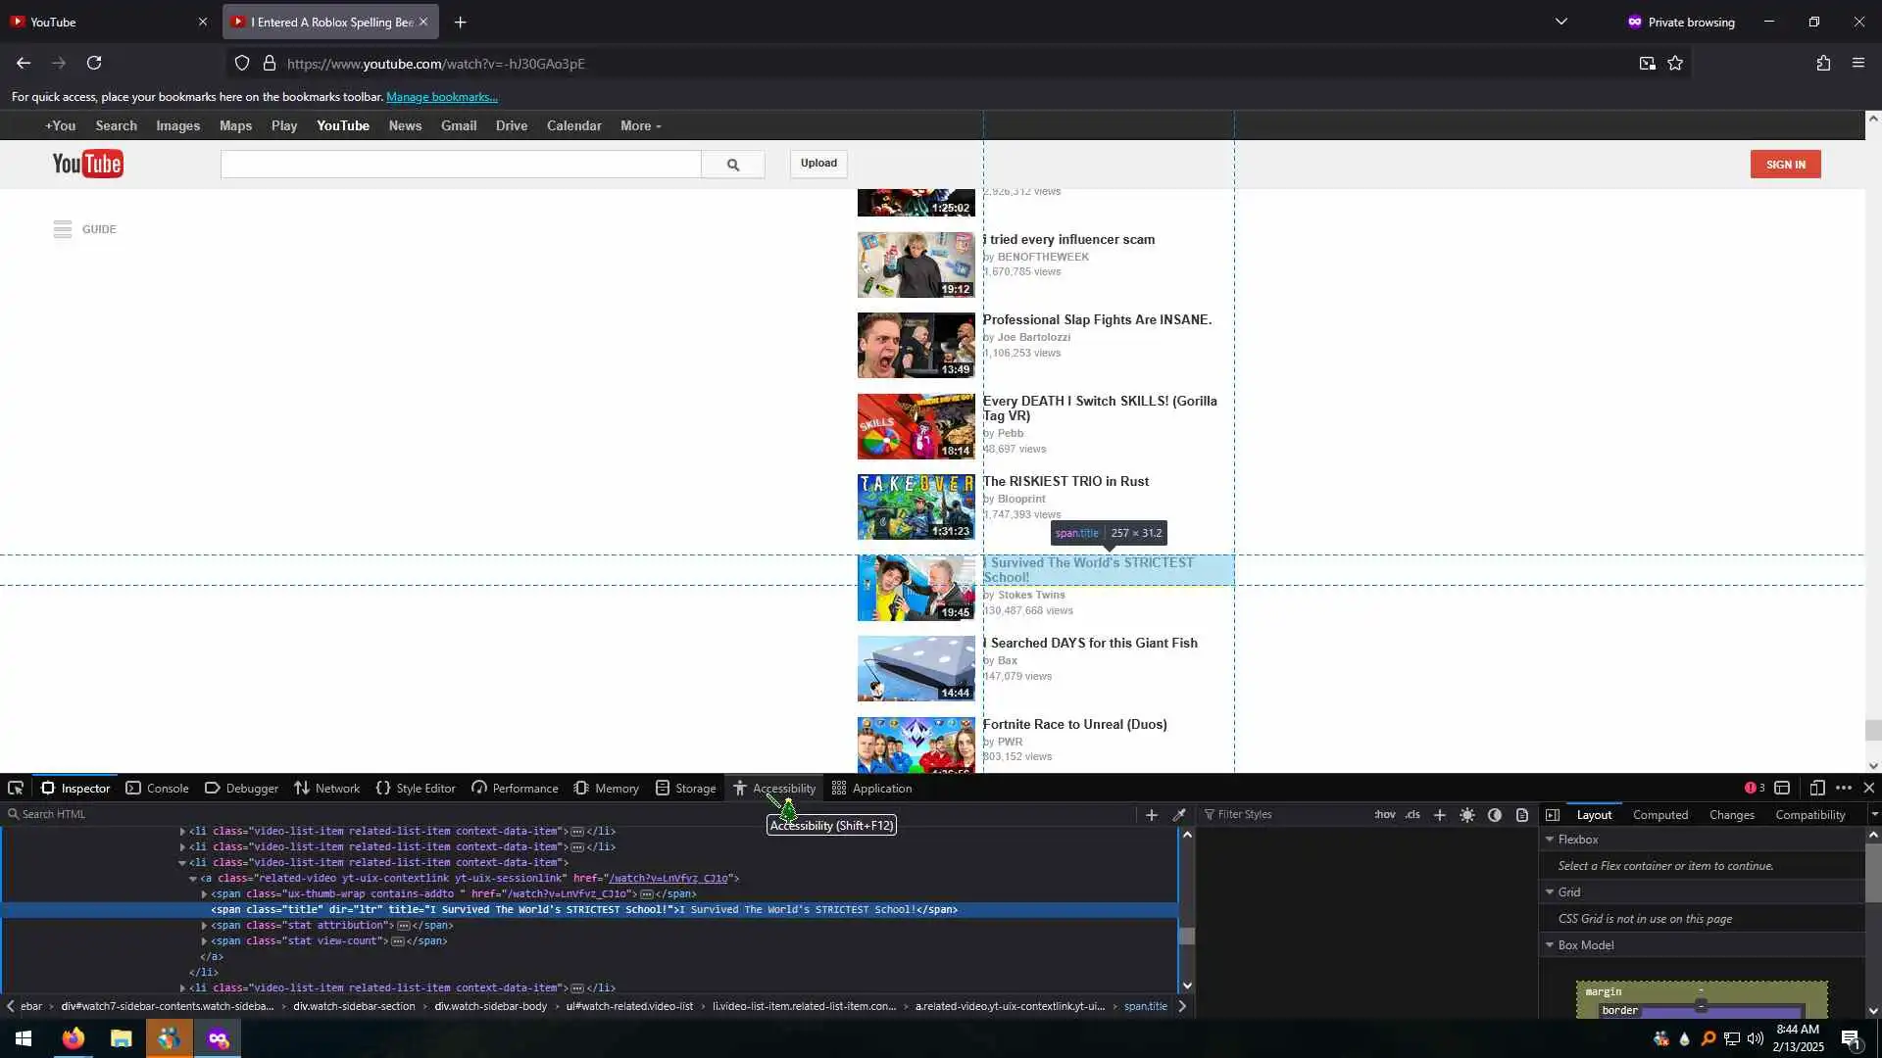Toggle dark color scheme simulation
Screen dimensions: 1882x1058
click(1495, 815)
